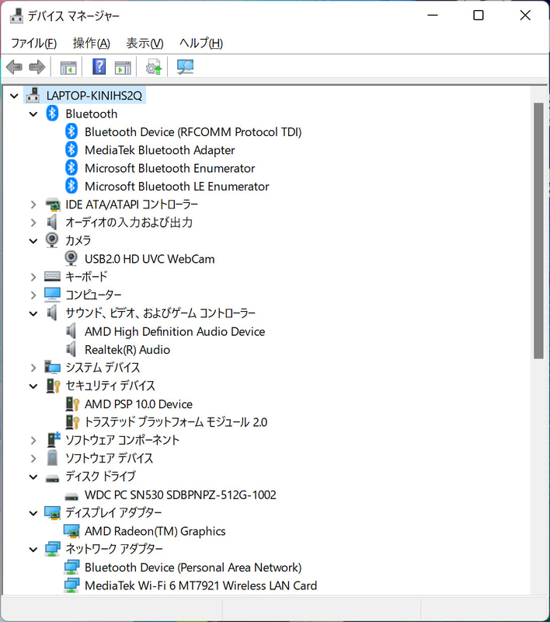Screen dimensions: 550x622
Task: Select トラステッド プラットフォーム モジュール 2.0
Action: (x=176, y=422)
